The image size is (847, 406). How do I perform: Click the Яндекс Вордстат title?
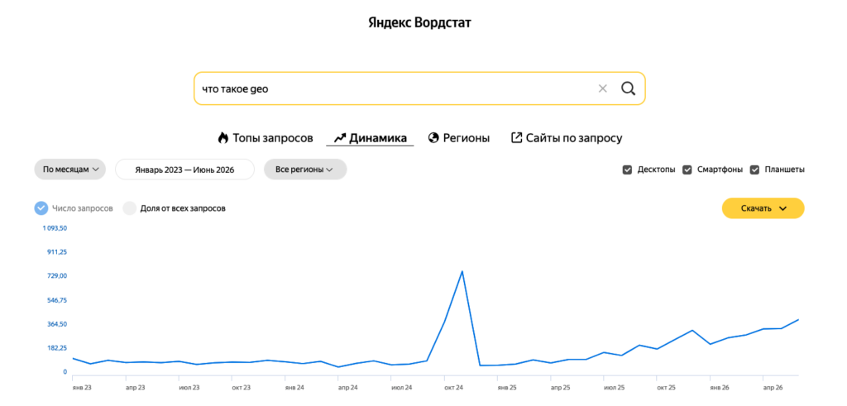coord(419,22)
